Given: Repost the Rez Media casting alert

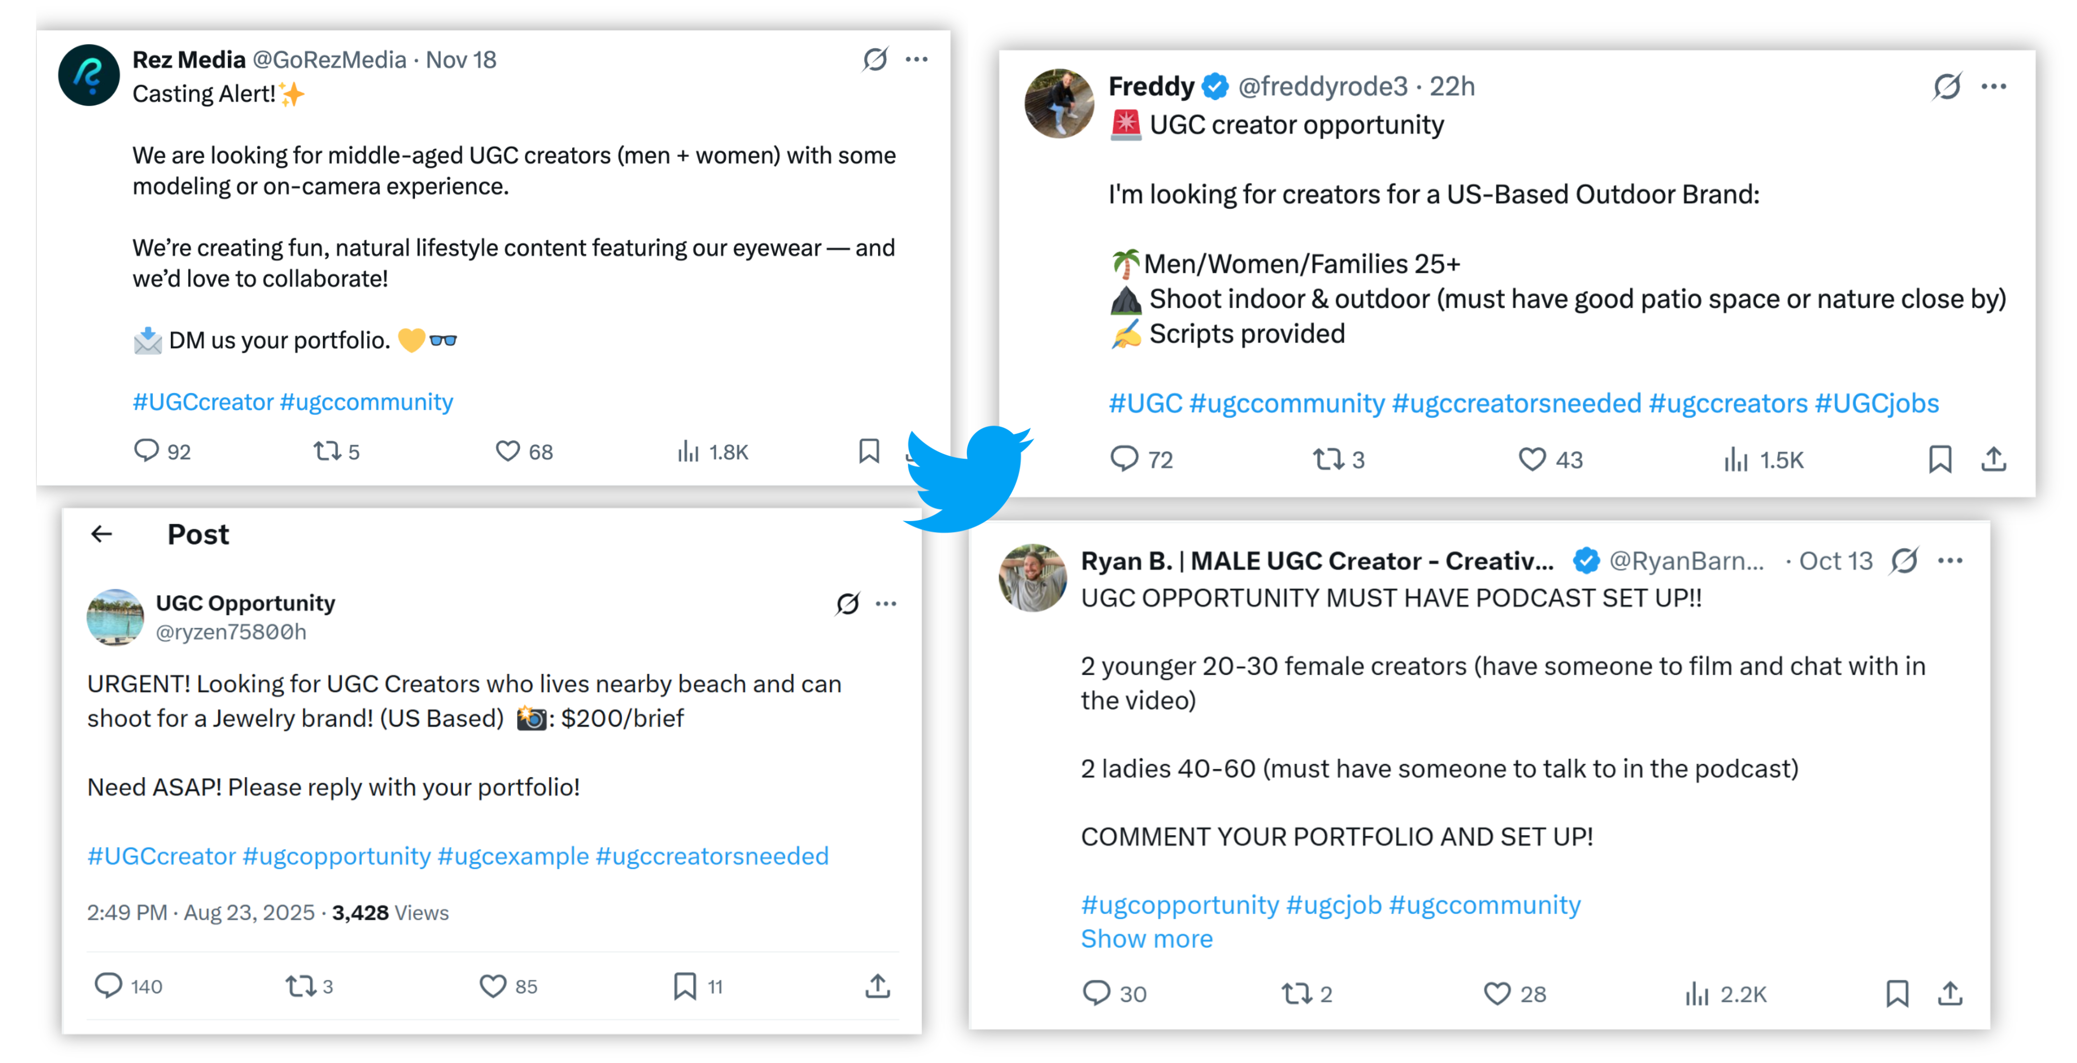Looking at the screenshot, I should [327, 452].
